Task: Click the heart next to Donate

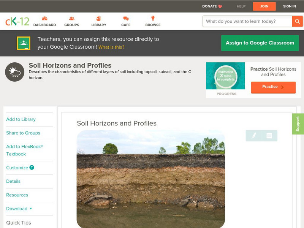Action: [219, 6]
